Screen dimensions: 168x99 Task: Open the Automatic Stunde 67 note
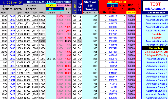pos(156,16)
